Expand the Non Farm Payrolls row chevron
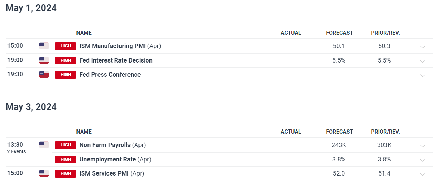 pyautogui.click(x=423, y=146)
